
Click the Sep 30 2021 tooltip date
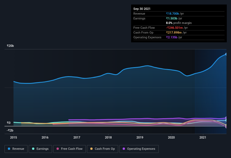coord(142,9)
